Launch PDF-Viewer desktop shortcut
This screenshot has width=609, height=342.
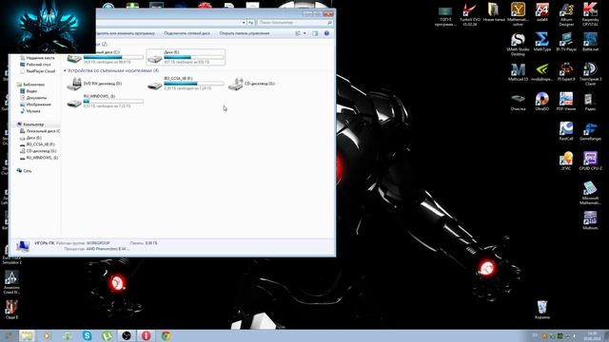pos(566,102)
